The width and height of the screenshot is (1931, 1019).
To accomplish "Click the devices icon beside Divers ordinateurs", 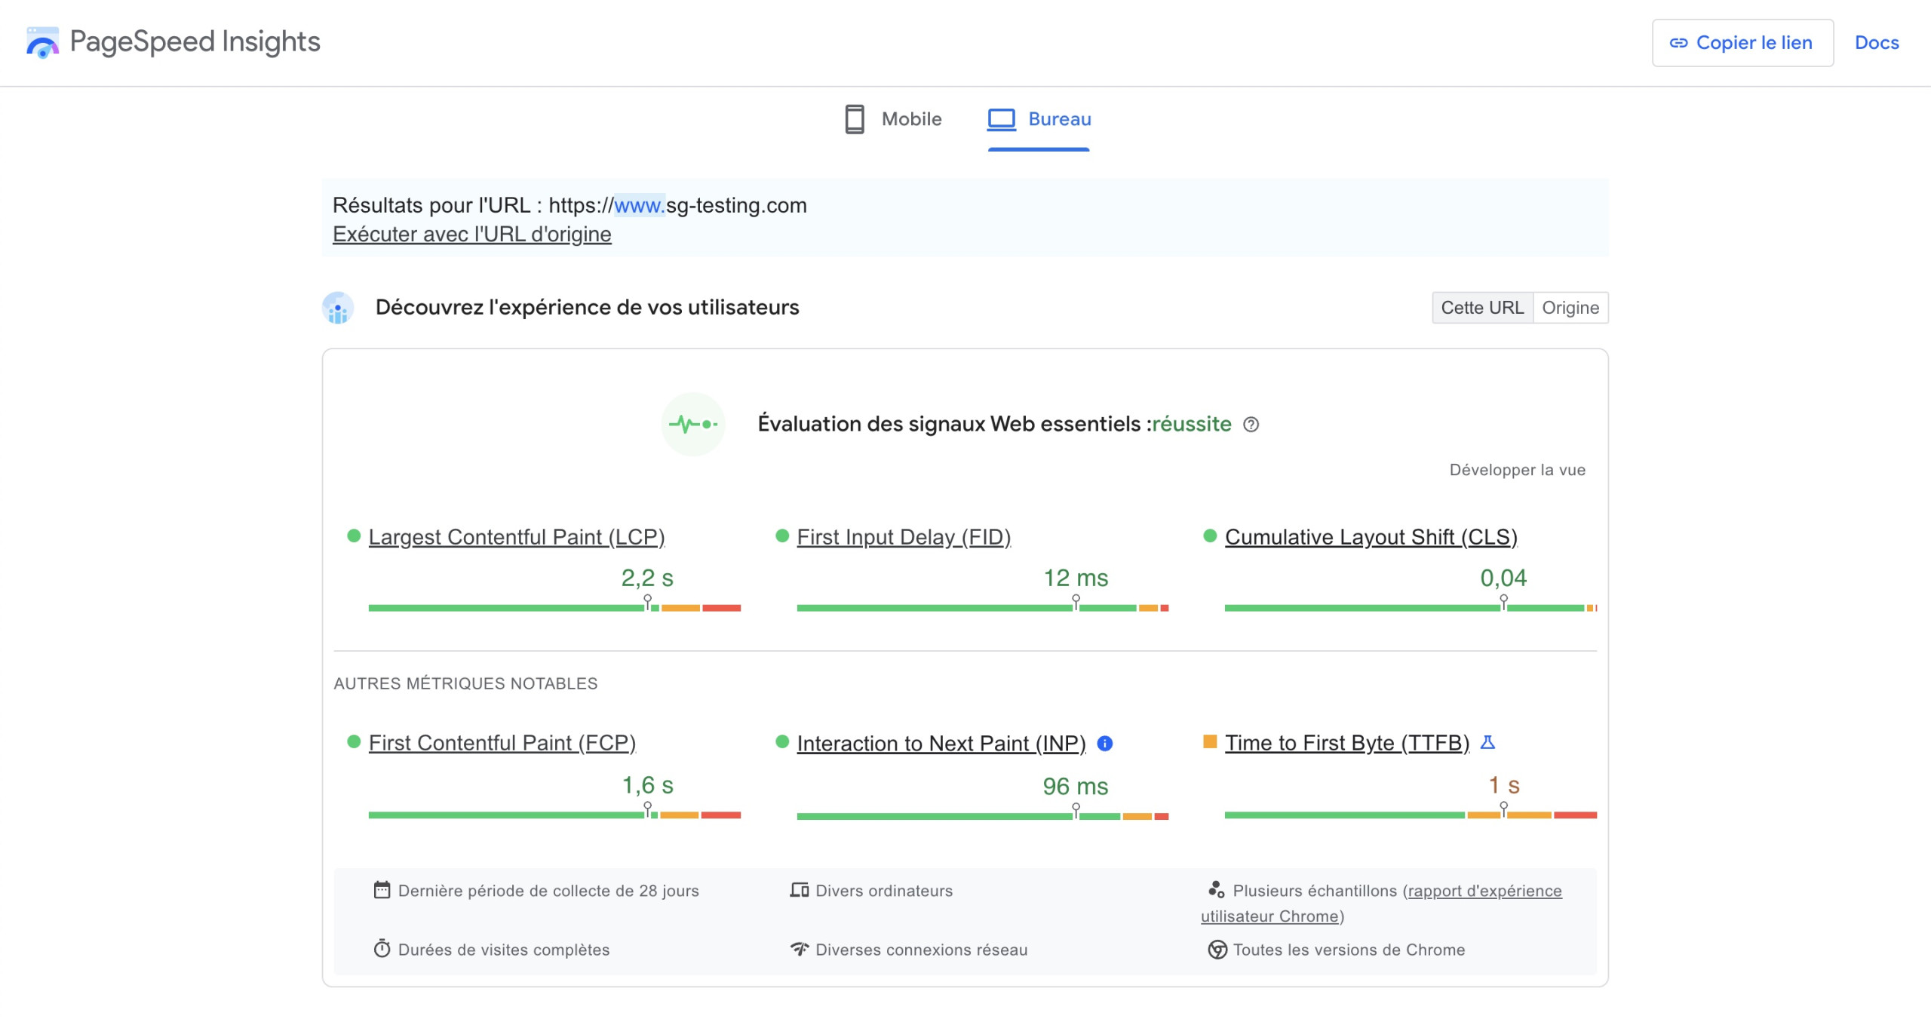I will coord(800,890).
